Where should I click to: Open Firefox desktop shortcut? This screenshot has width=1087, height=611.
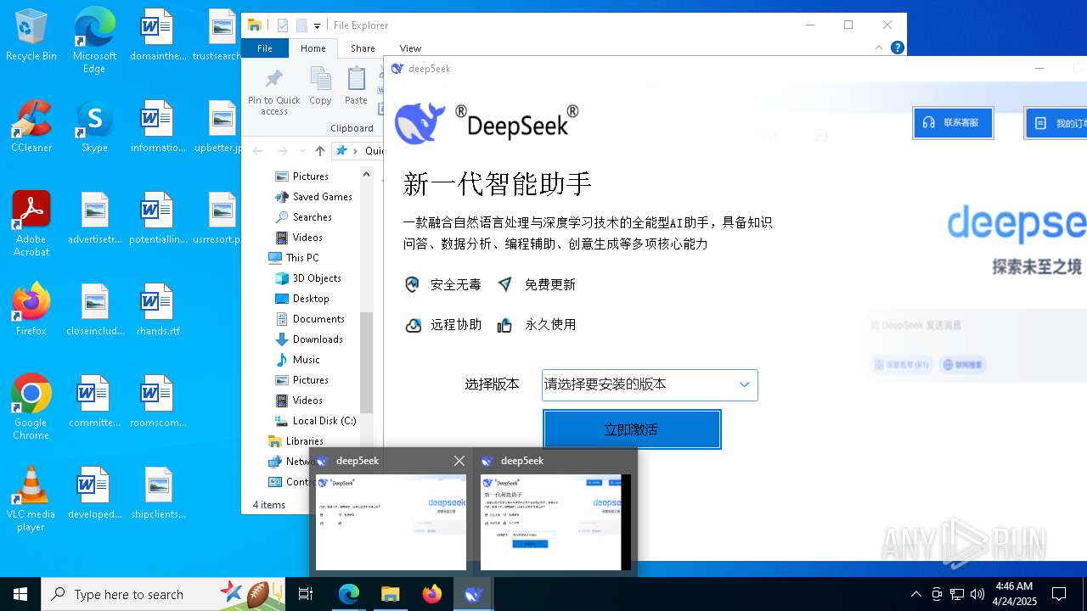(31, 310)
